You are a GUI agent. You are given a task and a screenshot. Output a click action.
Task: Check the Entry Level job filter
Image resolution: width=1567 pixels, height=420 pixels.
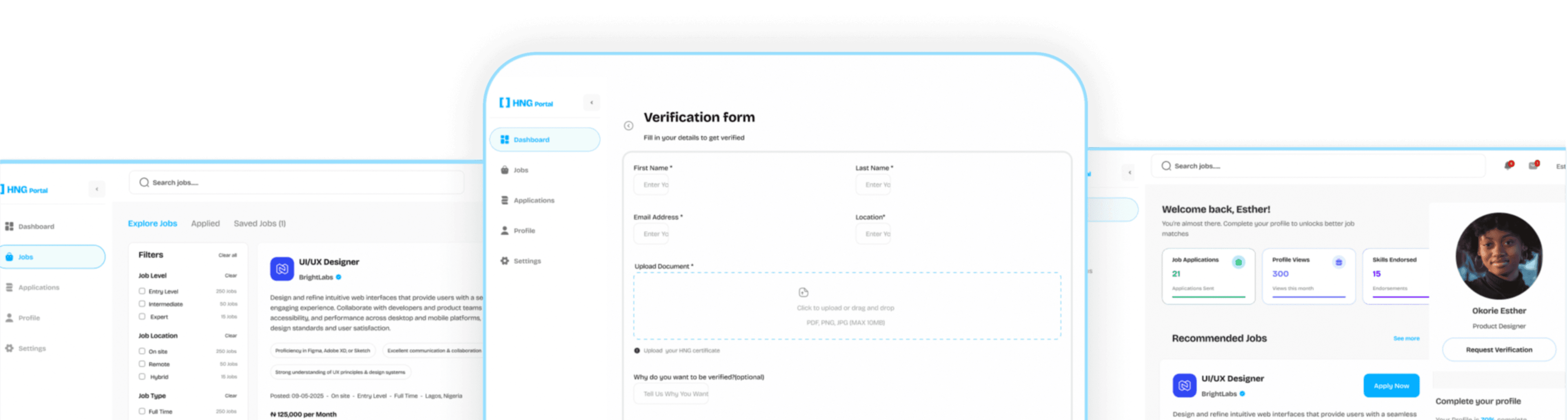click(142, 291)
